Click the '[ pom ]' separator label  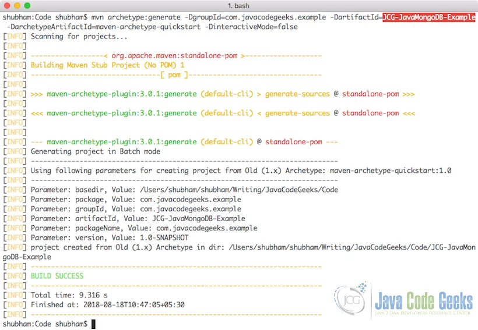coord(174,75)
